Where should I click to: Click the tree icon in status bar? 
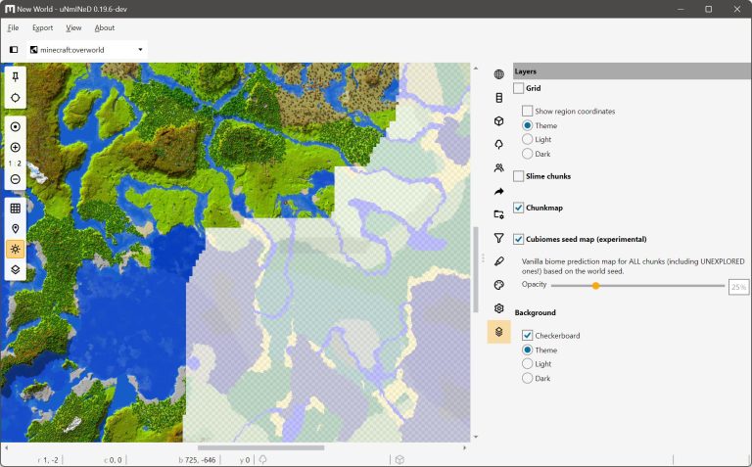click(x=262, y=460)
